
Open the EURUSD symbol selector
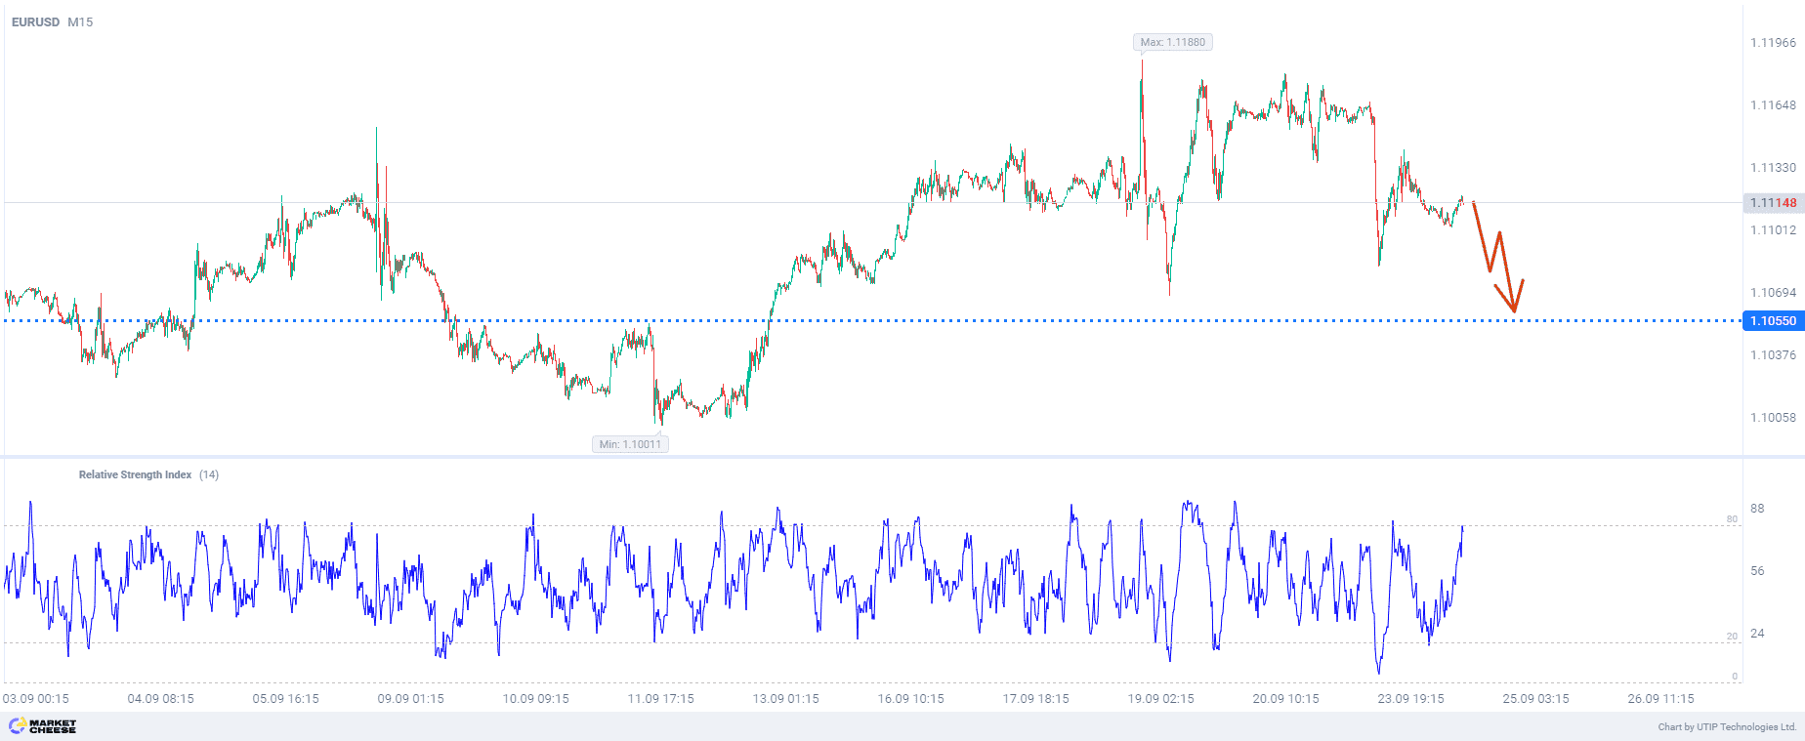click(x=35, y=21)
